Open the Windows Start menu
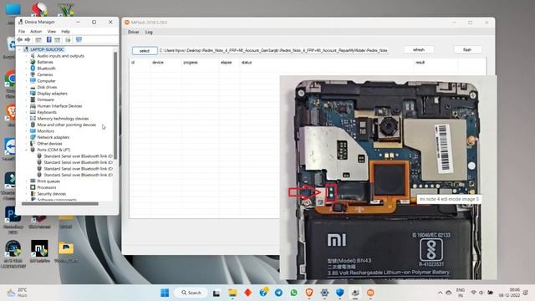Screen dimensions: 535x301 click(x=165, y=293)
